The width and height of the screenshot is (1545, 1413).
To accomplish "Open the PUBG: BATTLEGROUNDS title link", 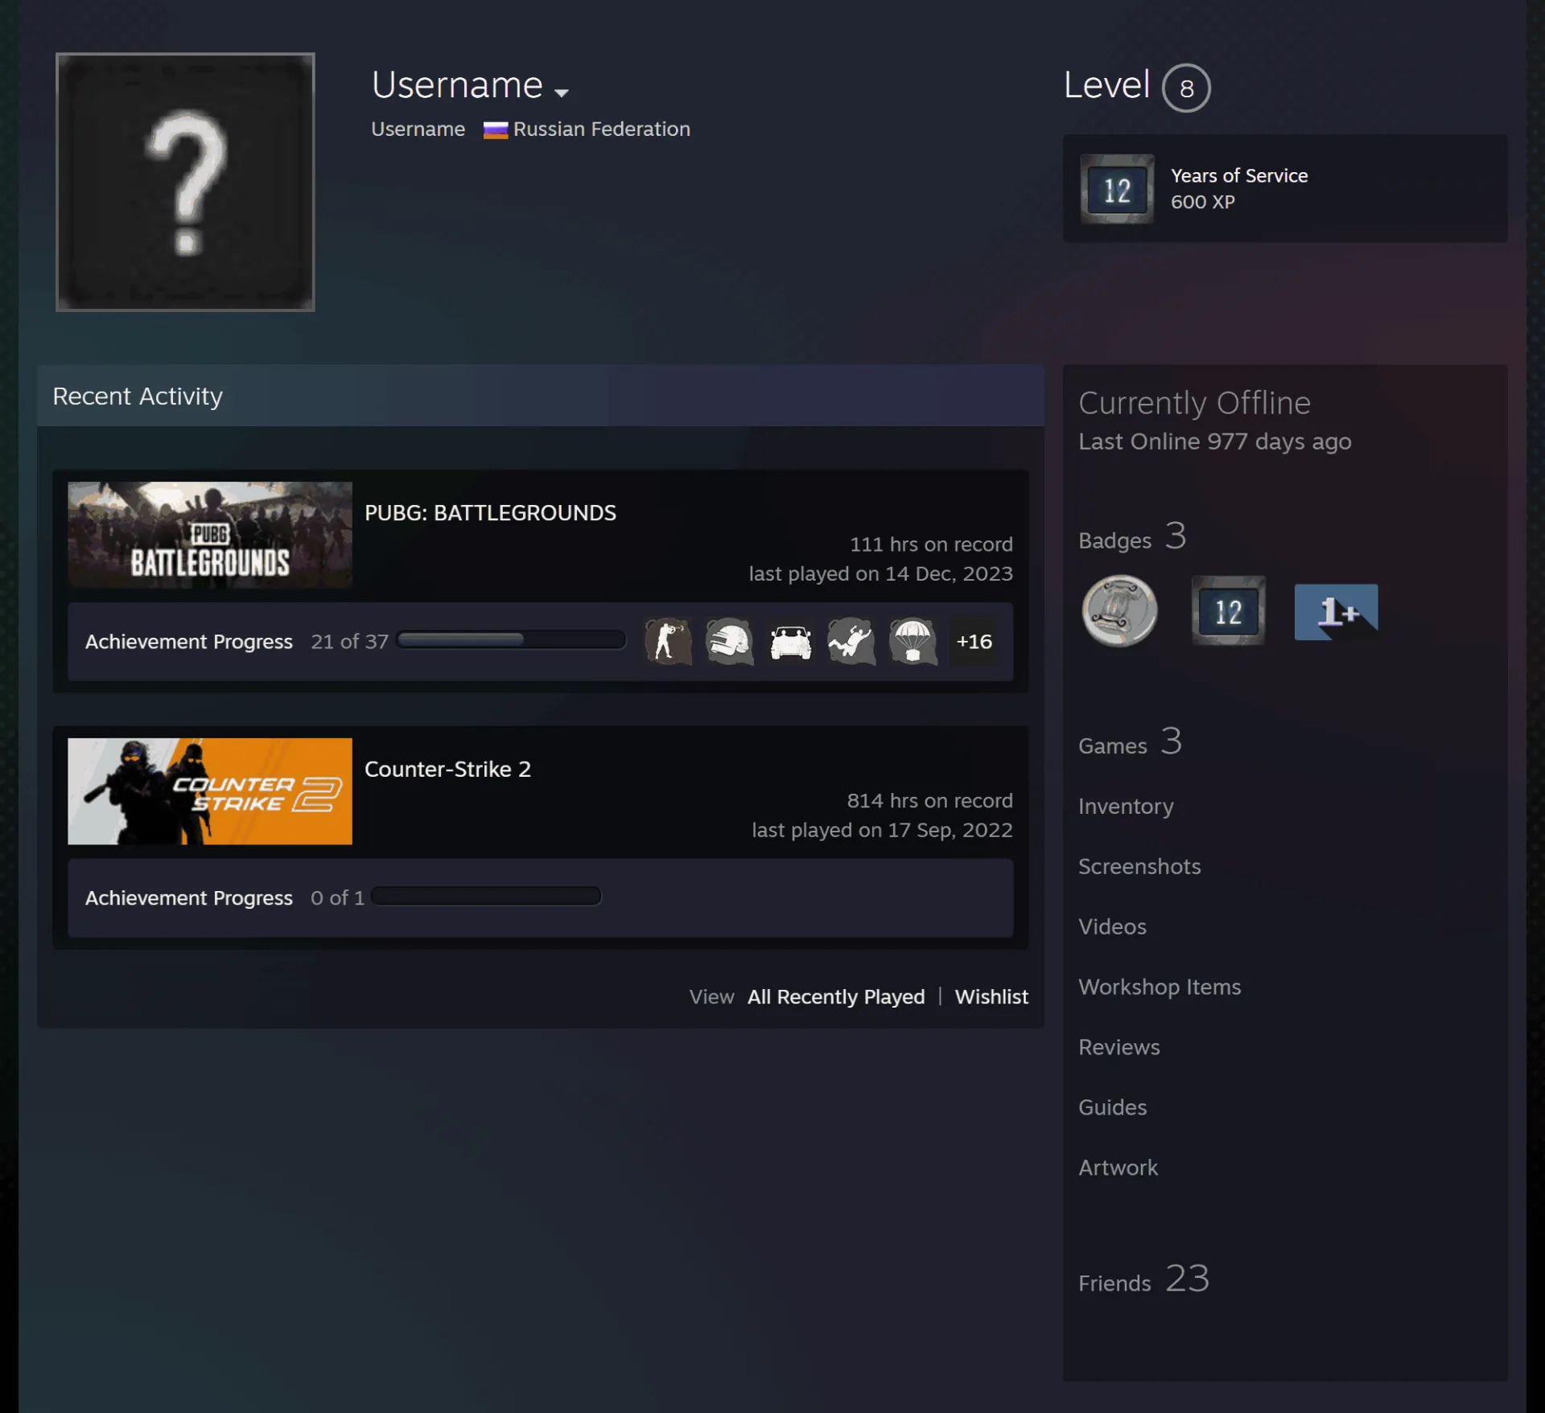I will pyautogui.click(x=490, y=513).
